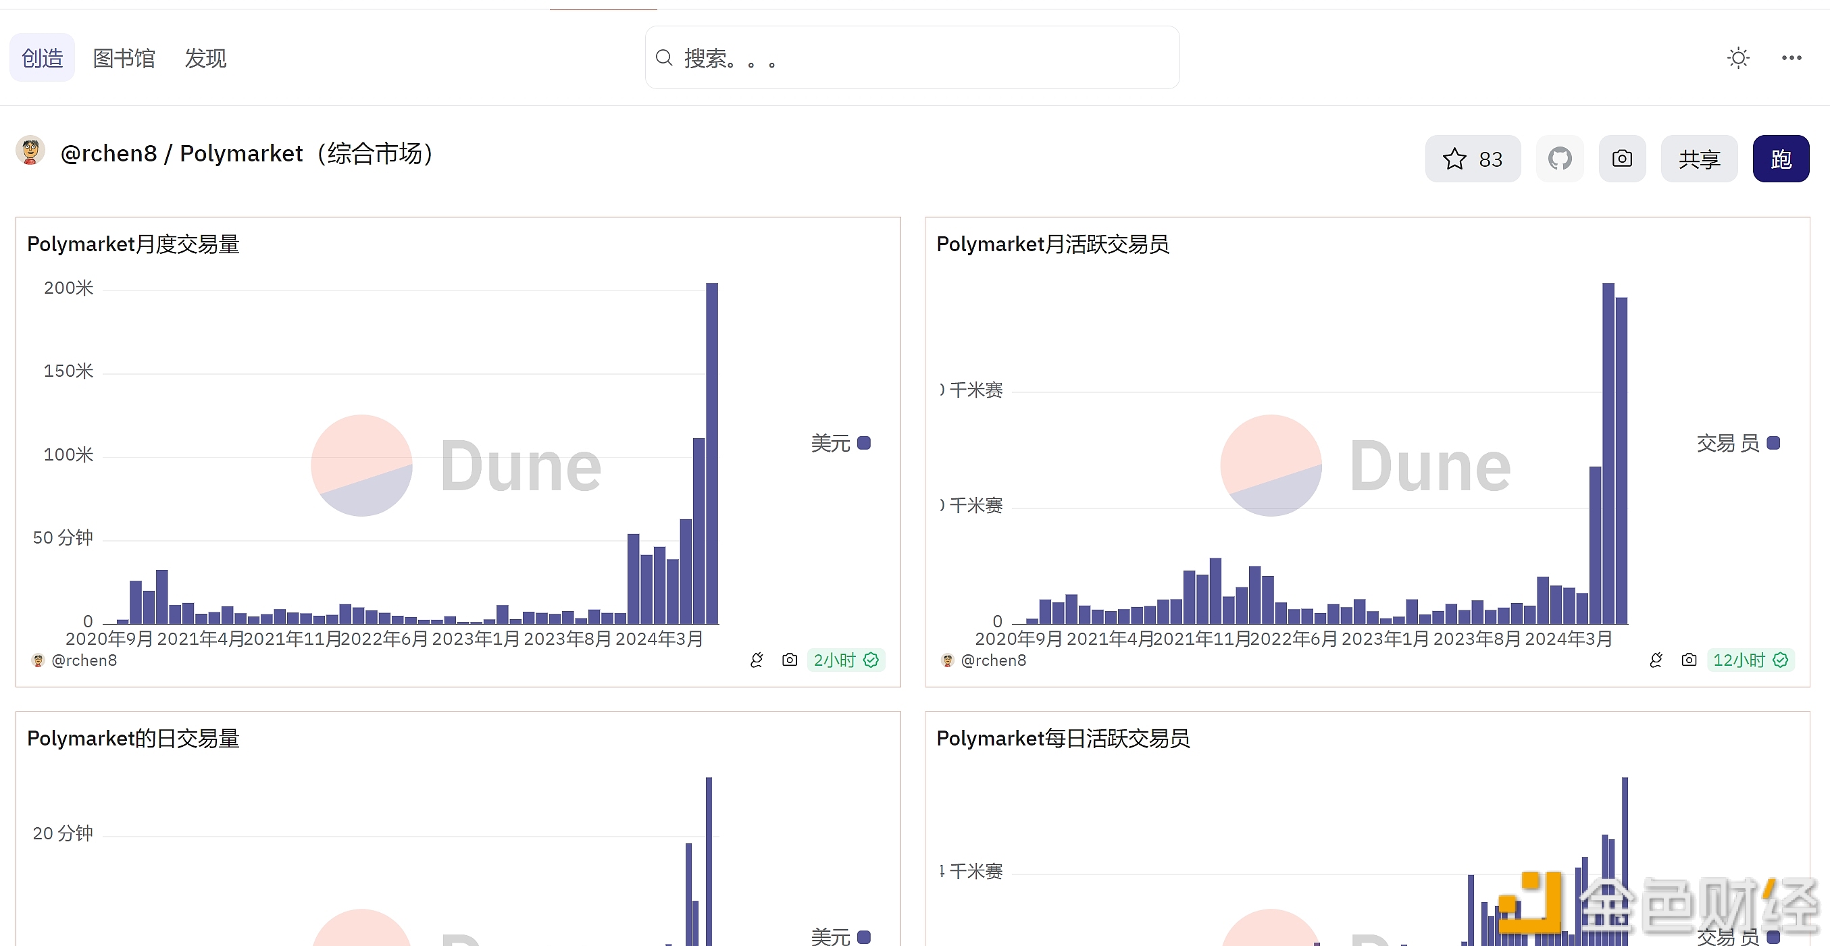Click the 100米 axis label

(69, 454)
